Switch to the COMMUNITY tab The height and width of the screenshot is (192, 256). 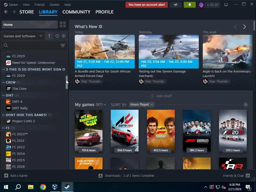click(x=76, y=12)
